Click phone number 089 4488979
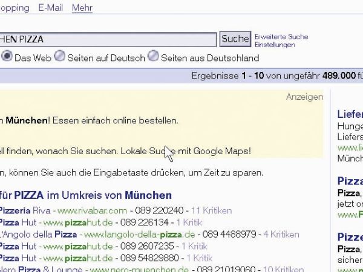 point(229,235)
